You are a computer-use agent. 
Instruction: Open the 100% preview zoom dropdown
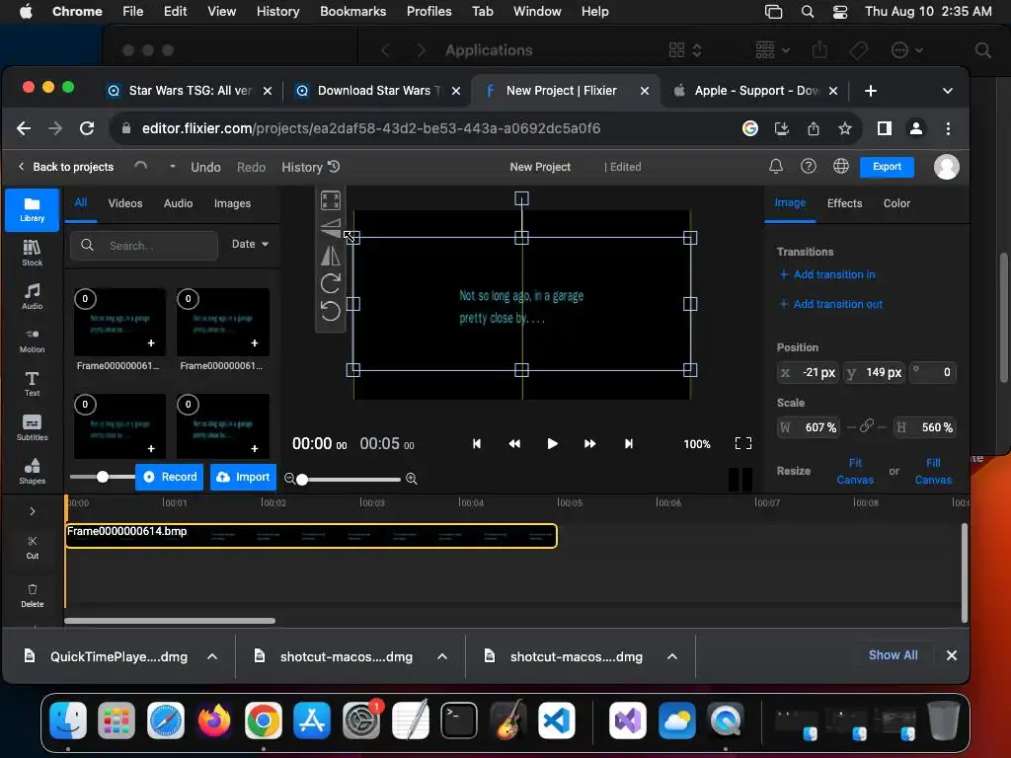(697, 444)
